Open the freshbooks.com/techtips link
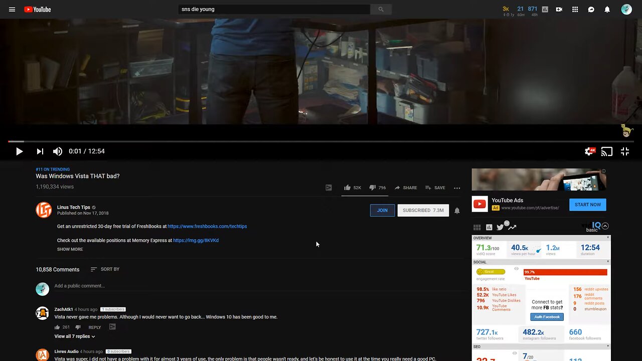The width and height of the screenshot is (642, 361). tap(207, 226)
